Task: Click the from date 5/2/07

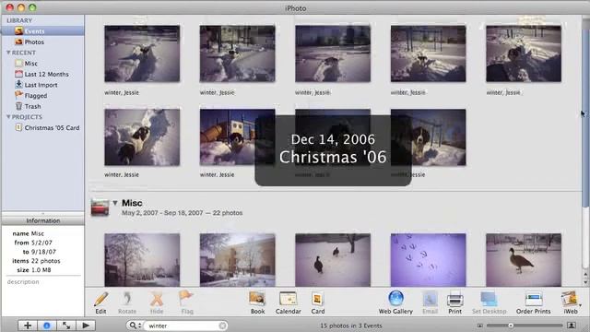Action: (x=41, y=243)
